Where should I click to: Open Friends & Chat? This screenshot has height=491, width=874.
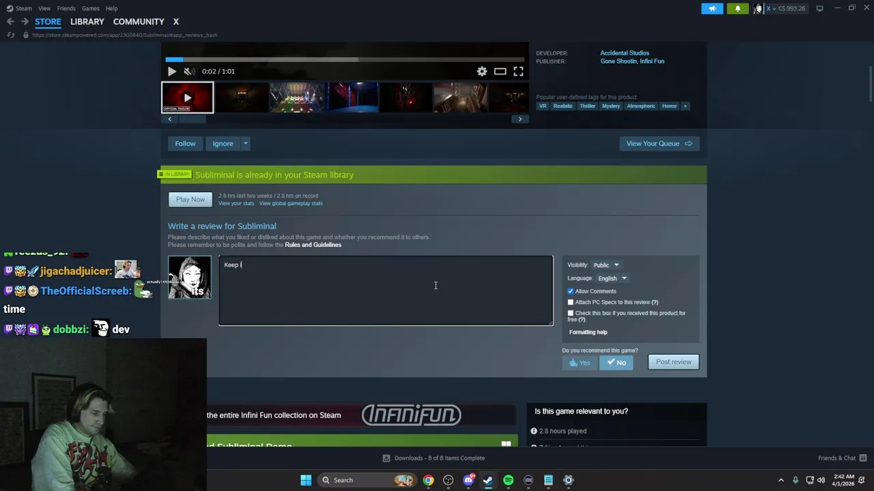841,458
